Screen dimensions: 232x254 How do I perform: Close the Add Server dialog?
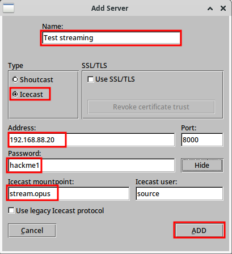click(223, 9)
